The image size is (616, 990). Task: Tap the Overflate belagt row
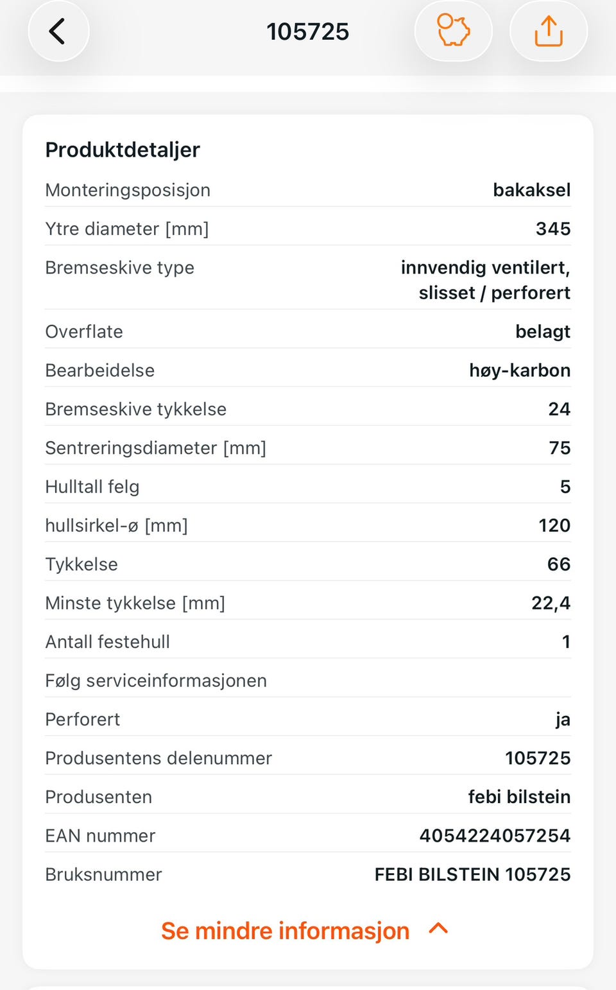(x=308, y=331)
